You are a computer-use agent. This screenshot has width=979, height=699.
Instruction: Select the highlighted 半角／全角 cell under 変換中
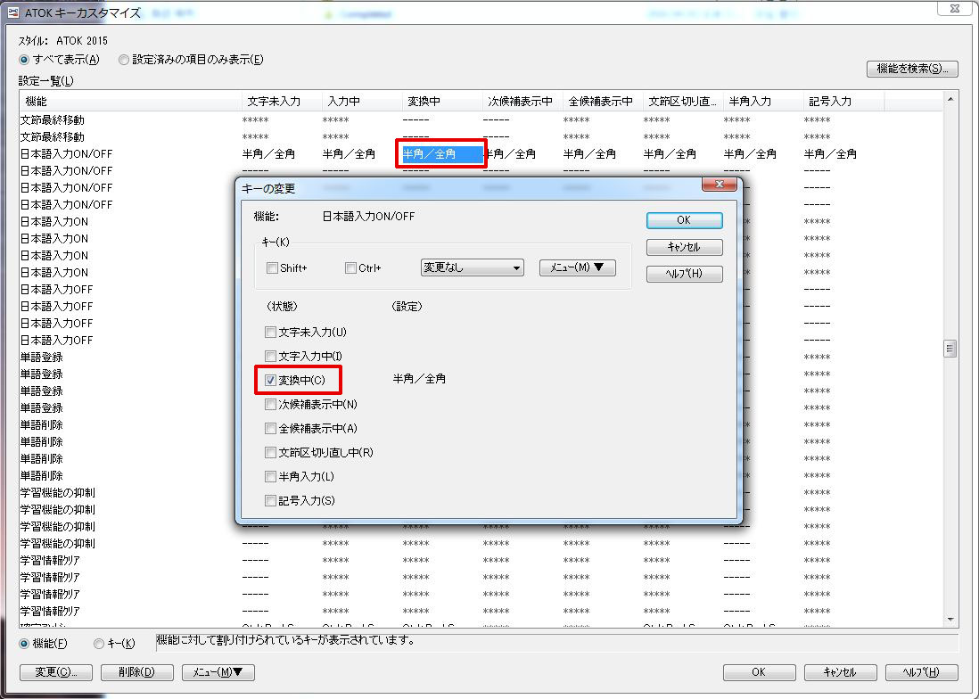click(442, 153)
